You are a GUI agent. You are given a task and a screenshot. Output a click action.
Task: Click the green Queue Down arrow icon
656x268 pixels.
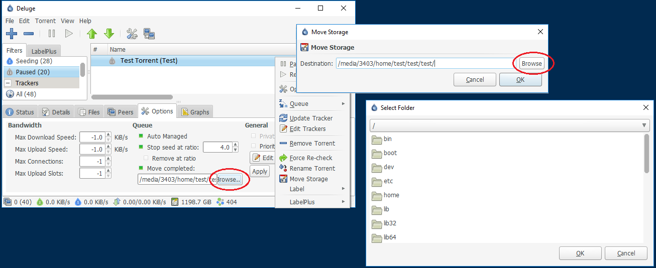pos(109,34)
